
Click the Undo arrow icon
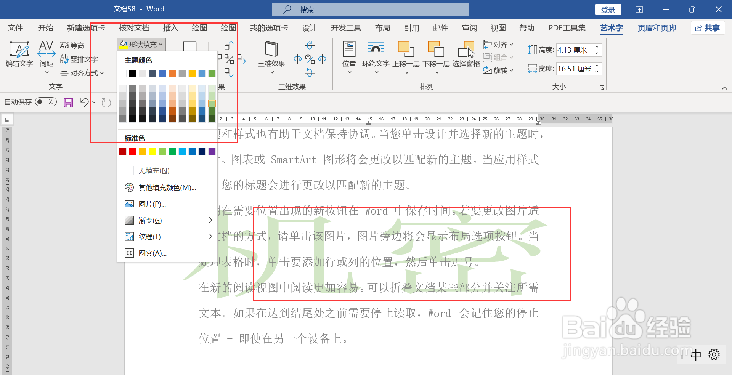coord(84,102)
